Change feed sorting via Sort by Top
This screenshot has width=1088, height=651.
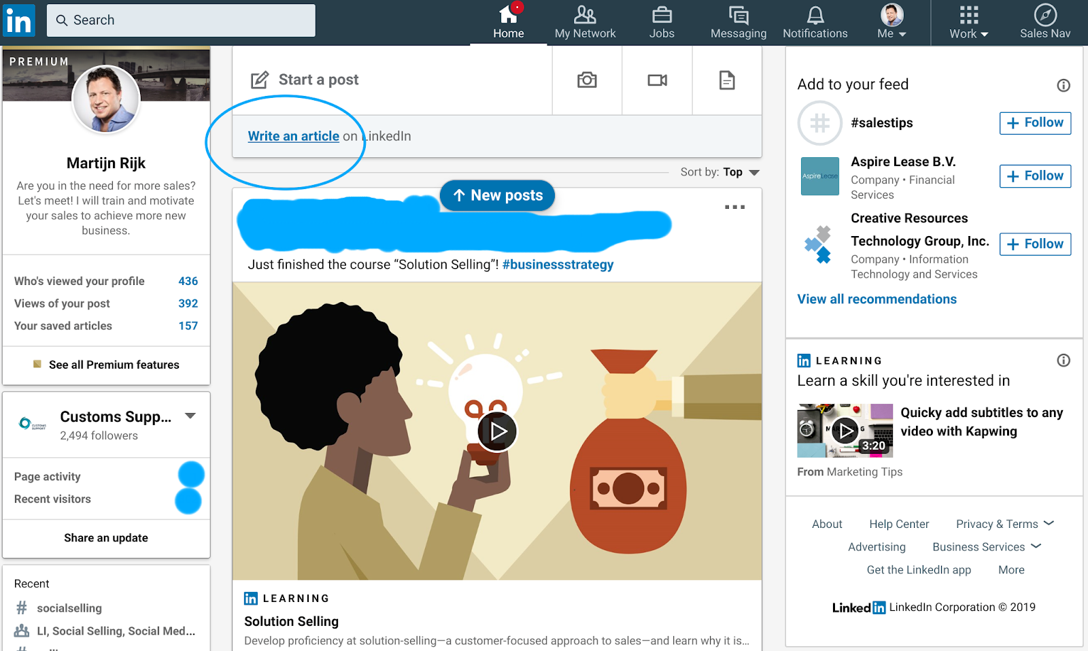pyautogui.click(x=720, y=172)
